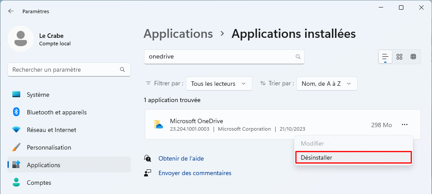
Task: Click the Applications breadcrumb
Action: pos(178,34)
